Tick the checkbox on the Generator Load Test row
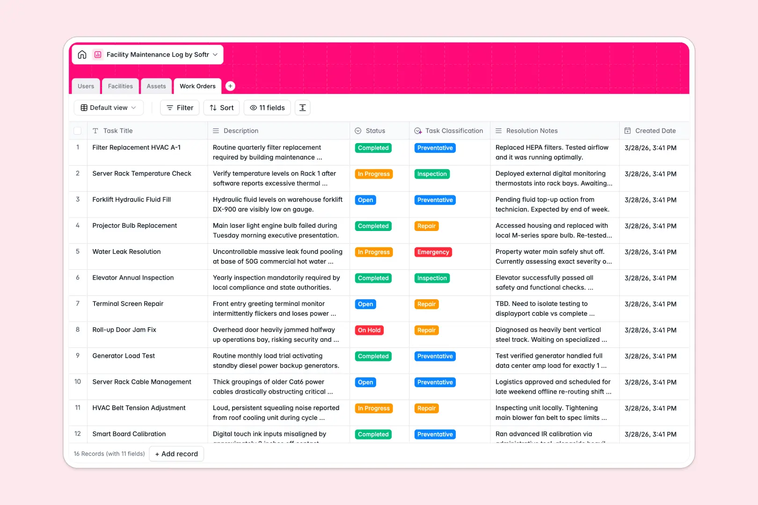The height and width of the screenshot is (505, 758). coord(78,356)
